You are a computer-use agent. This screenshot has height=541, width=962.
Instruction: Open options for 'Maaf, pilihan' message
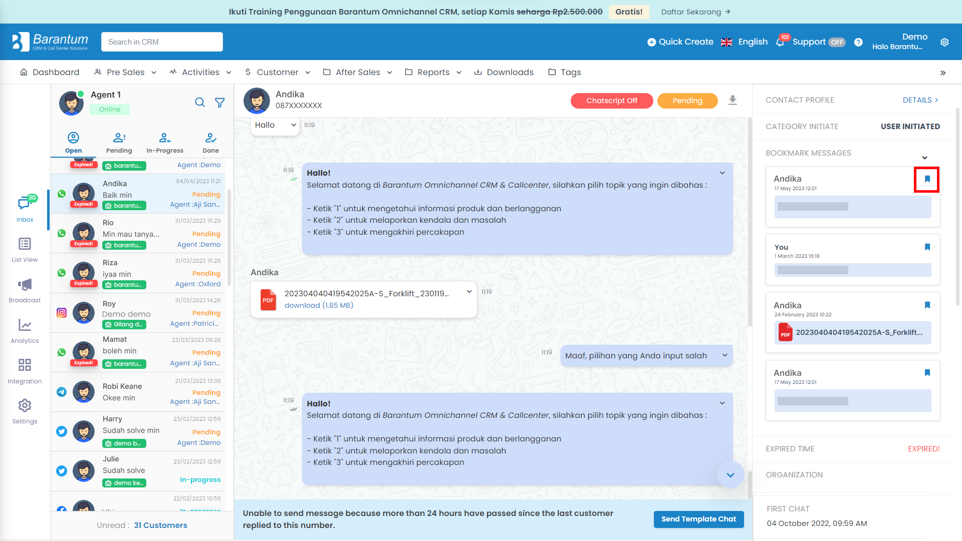click(725, 355)
